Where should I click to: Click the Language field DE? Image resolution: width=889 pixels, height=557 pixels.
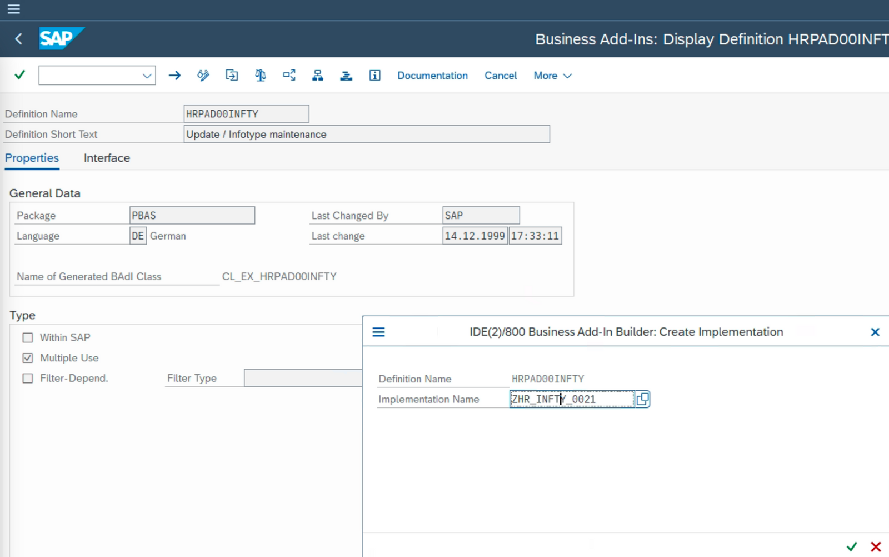(138, 236)
